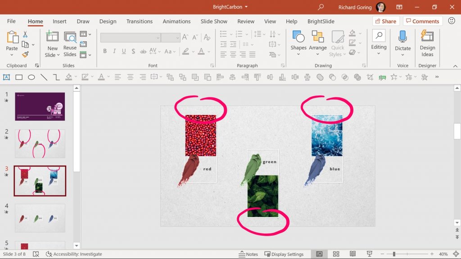Open the Comments pane
461x259 pixels.
click(x=422, y=21)
